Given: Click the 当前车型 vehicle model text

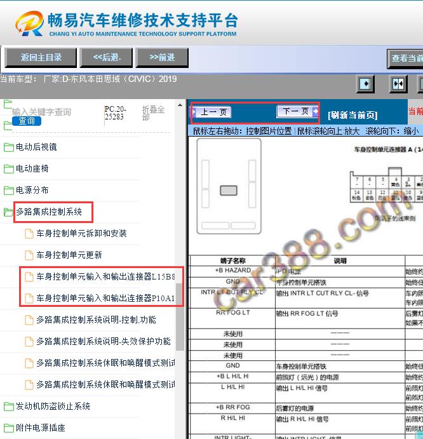Looking at the screenshot, I should 88,79.
